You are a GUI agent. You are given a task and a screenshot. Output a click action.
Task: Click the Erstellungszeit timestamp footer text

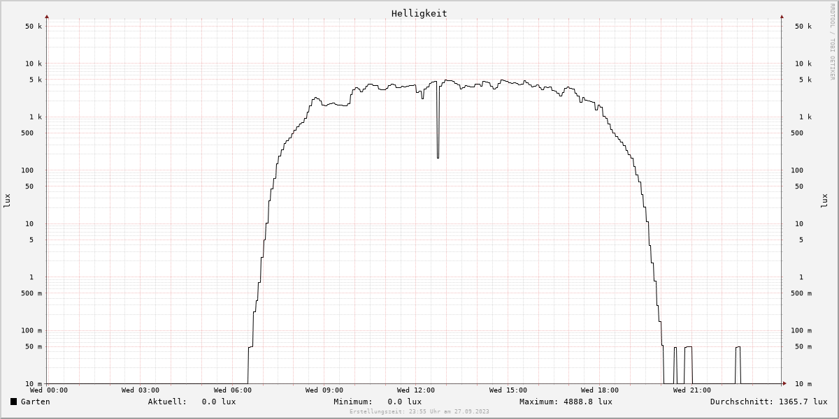click(x=419, y=412)
